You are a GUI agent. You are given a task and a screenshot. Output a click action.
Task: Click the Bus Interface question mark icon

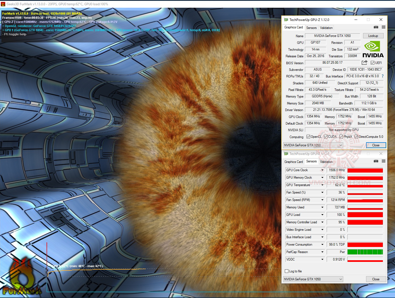[x=383, y=76]
